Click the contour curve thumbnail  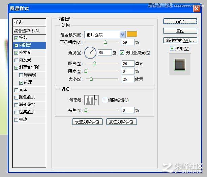coord(90,100)
